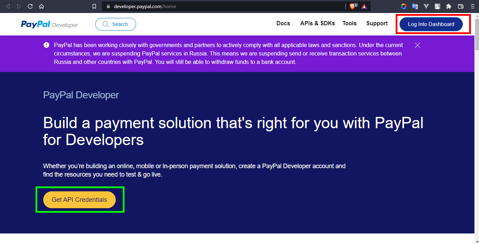Click the PayPal Developer logo
This screenshot has height=244, width=479.
point(50,24)
